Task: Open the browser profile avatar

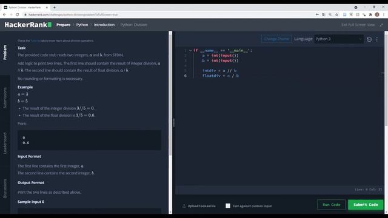Action: (377, 15)
